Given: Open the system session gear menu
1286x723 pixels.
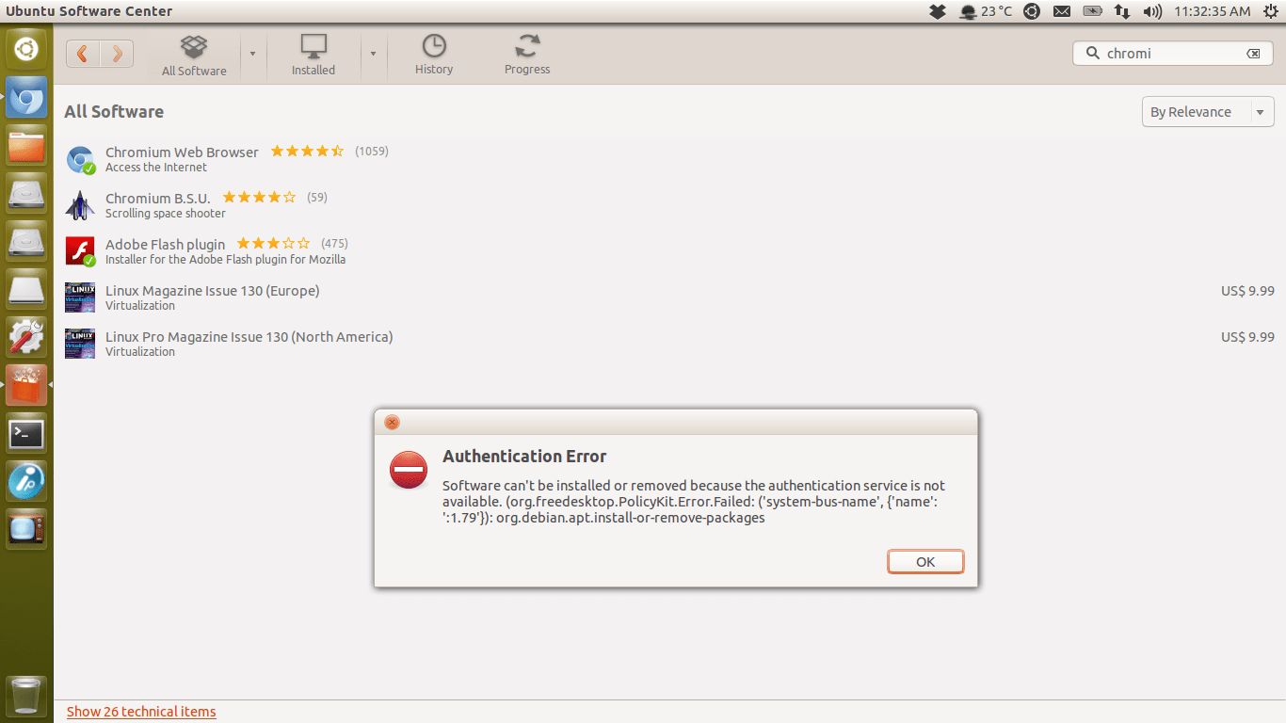Looking at the screenshot, I should [x=1269, y=11].
